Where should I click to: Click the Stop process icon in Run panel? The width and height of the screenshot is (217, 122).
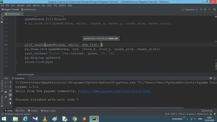pos(6,87)
